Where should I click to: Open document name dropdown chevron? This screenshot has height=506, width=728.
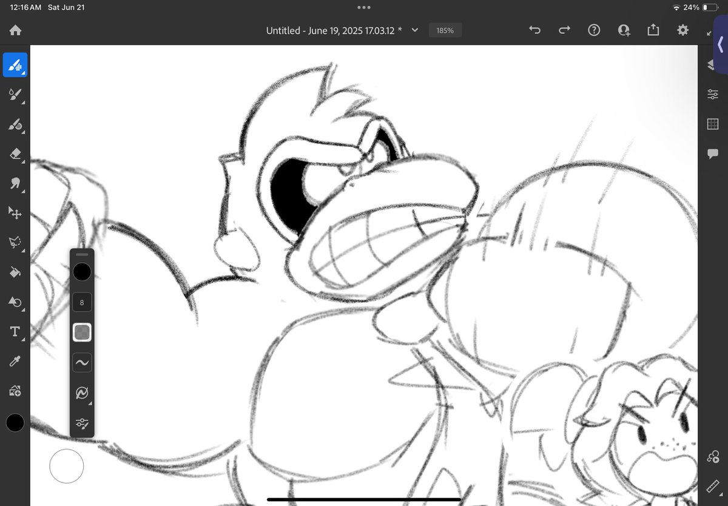point(415,30)
